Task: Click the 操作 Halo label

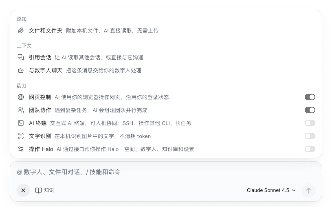Action: (x=41, y=149)
